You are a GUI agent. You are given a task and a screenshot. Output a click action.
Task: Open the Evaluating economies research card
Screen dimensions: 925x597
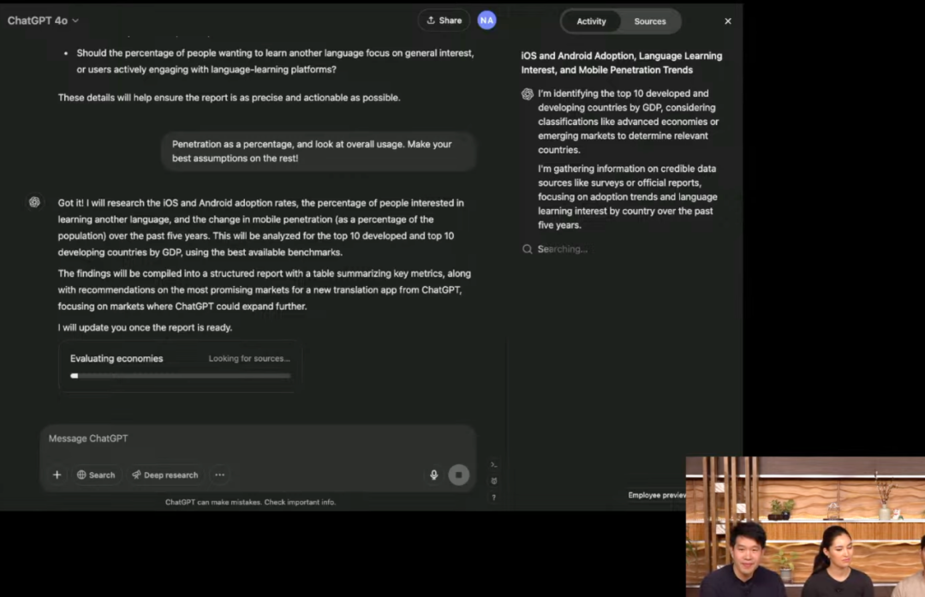click(180, 359)
